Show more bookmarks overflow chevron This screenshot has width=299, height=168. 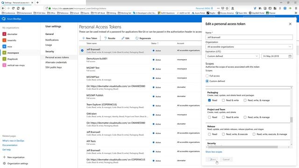click(x=296, y=13)
